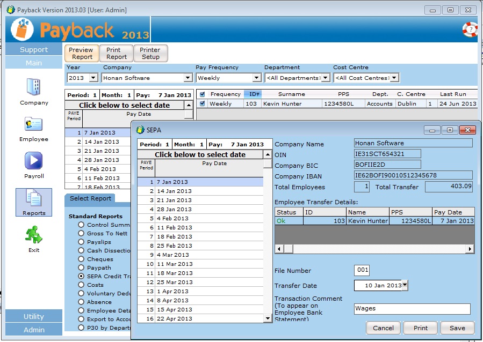The height and width of the screenshot is (342, 483).
Task: Click the Exit running man icon
Action: pos(34,235)
